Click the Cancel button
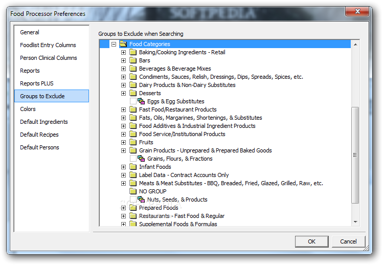 coord(348,241)
